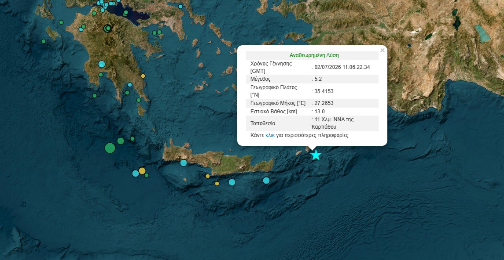
Task: Select the cyan circle marker on western Crete
Action: (184, 163)
